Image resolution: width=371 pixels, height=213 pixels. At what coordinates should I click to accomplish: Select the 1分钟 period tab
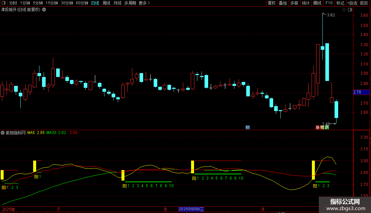tap(25, 3)
